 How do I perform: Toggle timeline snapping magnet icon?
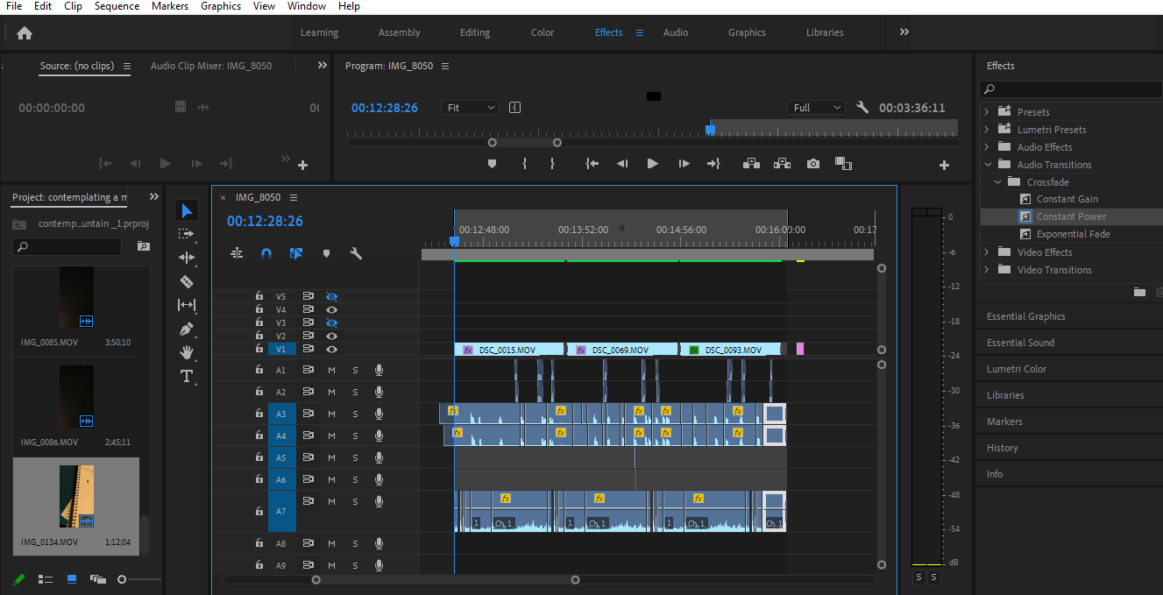click(266, 253)
